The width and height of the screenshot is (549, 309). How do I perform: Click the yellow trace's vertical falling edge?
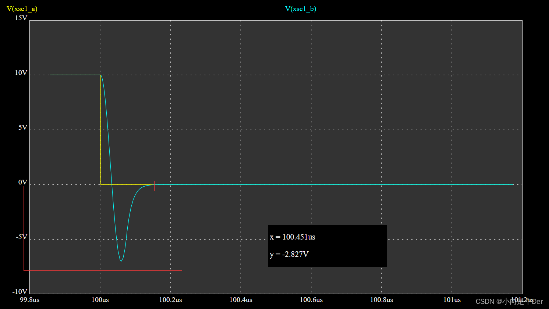point(100,130)
